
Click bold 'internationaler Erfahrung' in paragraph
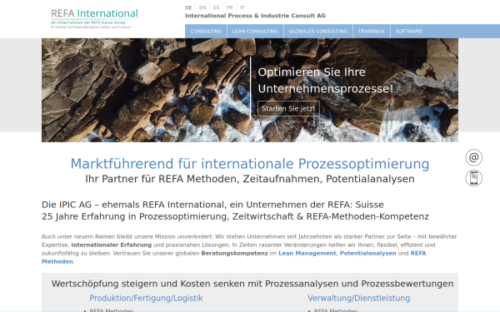[112, 245]
